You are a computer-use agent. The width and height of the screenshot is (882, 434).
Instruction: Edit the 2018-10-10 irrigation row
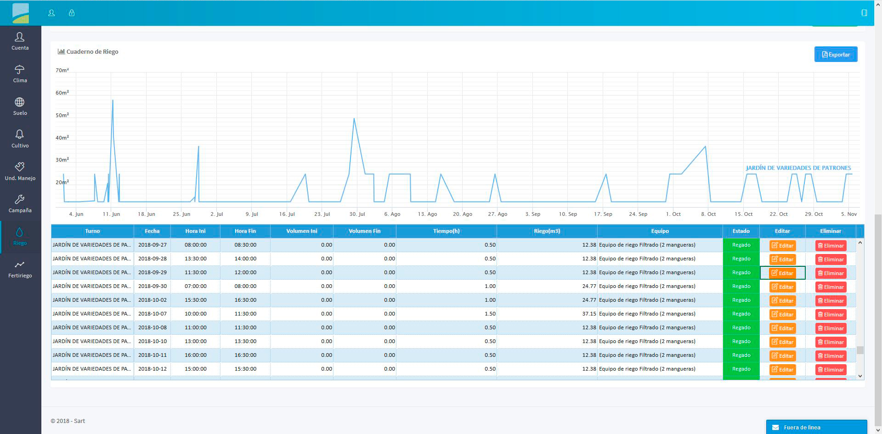click(x=782, y=342)
